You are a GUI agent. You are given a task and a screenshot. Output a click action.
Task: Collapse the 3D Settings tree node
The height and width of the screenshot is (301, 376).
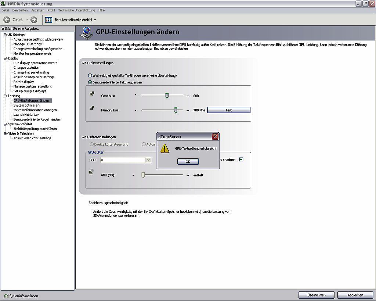(x=5, y=35)
